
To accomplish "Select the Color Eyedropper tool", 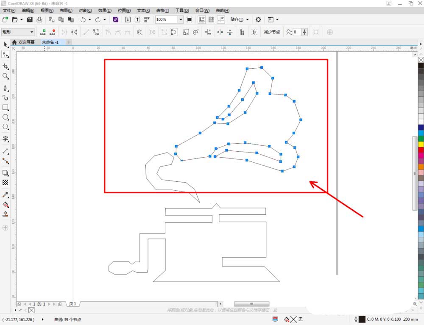I will [x=6, y=195].
